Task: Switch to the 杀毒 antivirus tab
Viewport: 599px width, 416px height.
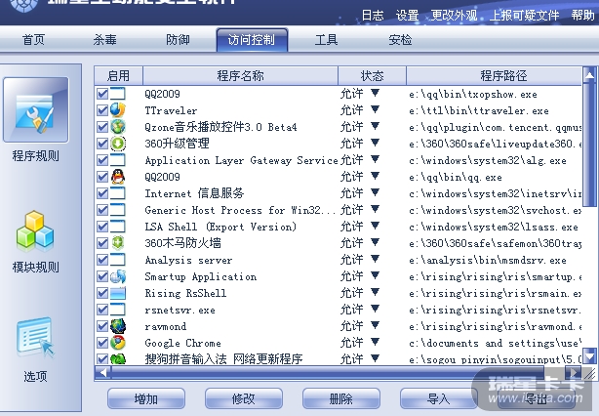Action: click(x=104, y=39)
